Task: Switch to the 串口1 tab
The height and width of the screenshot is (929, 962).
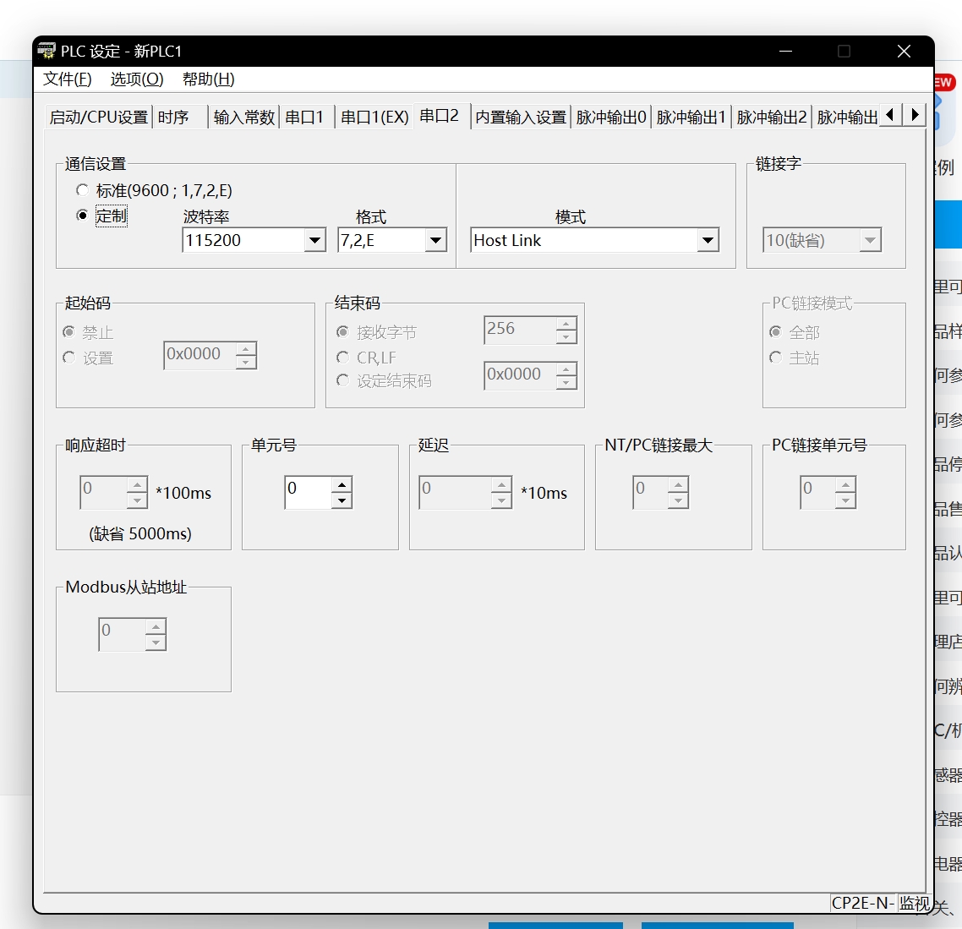Action: 304,117
